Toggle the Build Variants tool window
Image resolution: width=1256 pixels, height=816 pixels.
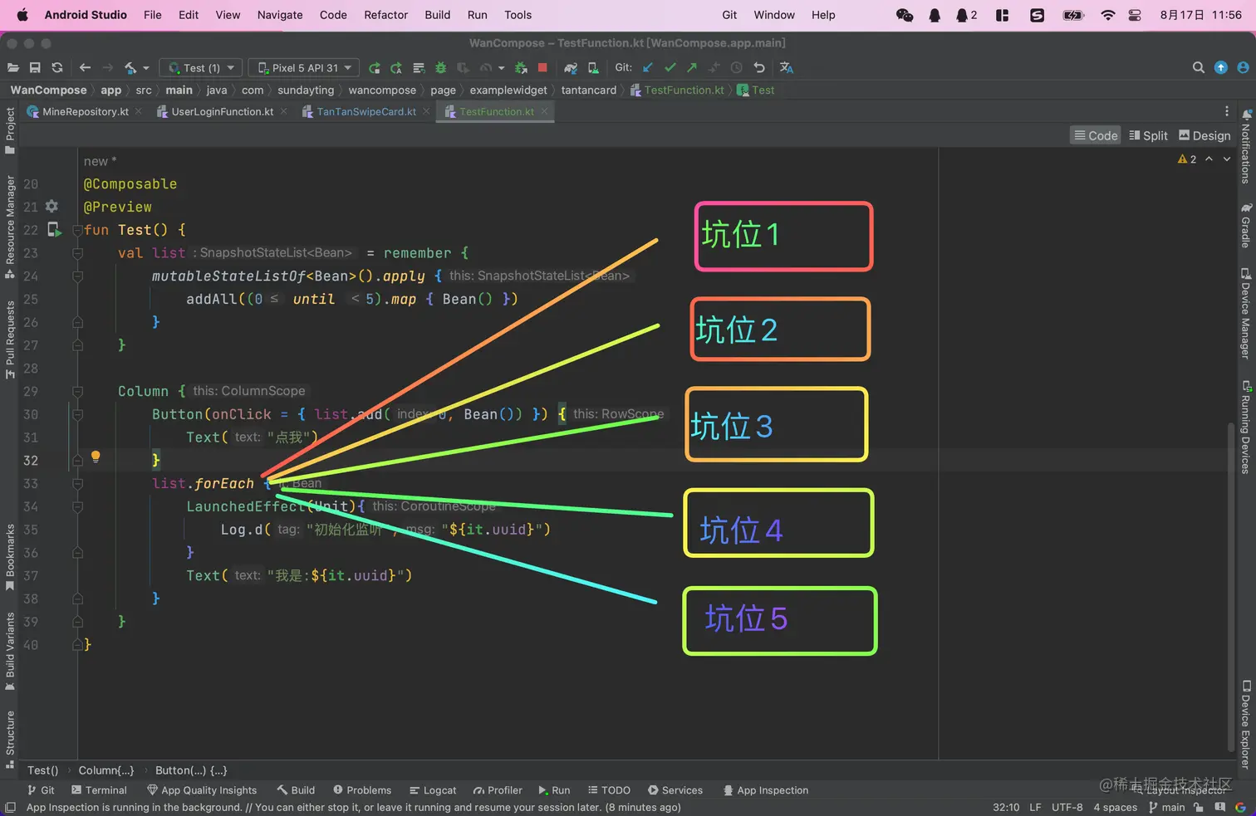tap(10, 652)
